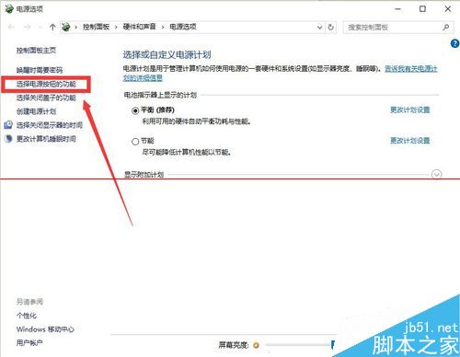
Task: Click the title bar power options icon
Action: (9, 8)
